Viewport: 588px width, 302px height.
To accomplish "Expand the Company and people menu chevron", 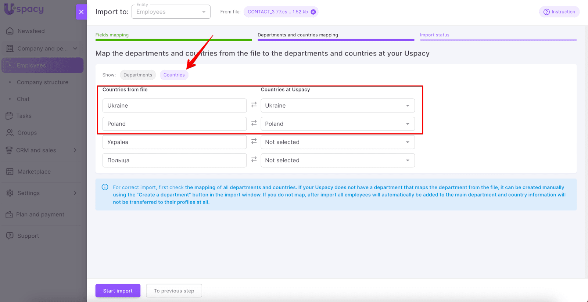I will point(75,48).
